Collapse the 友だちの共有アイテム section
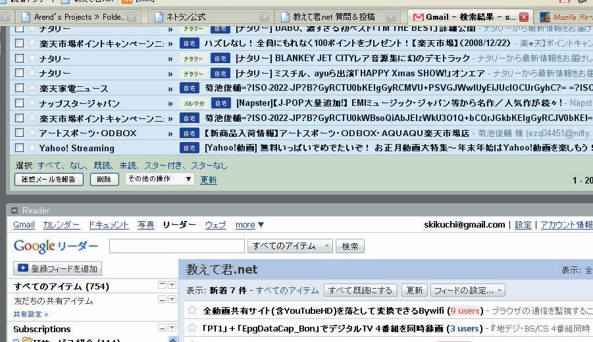 pos(163,300)
